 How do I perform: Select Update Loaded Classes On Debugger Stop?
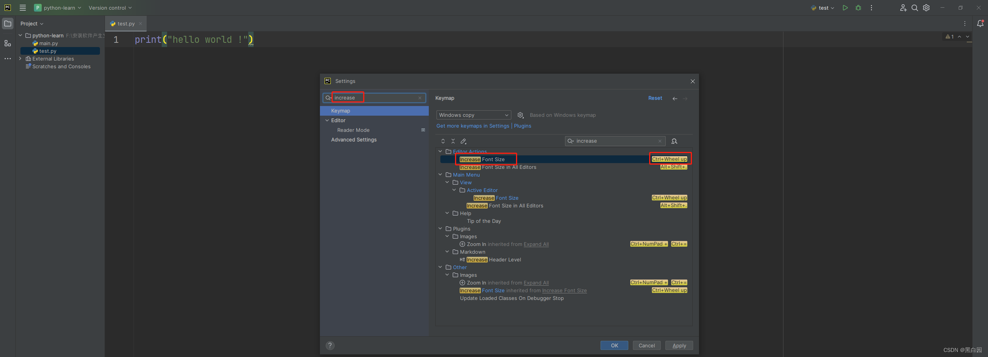click(512, 298)
